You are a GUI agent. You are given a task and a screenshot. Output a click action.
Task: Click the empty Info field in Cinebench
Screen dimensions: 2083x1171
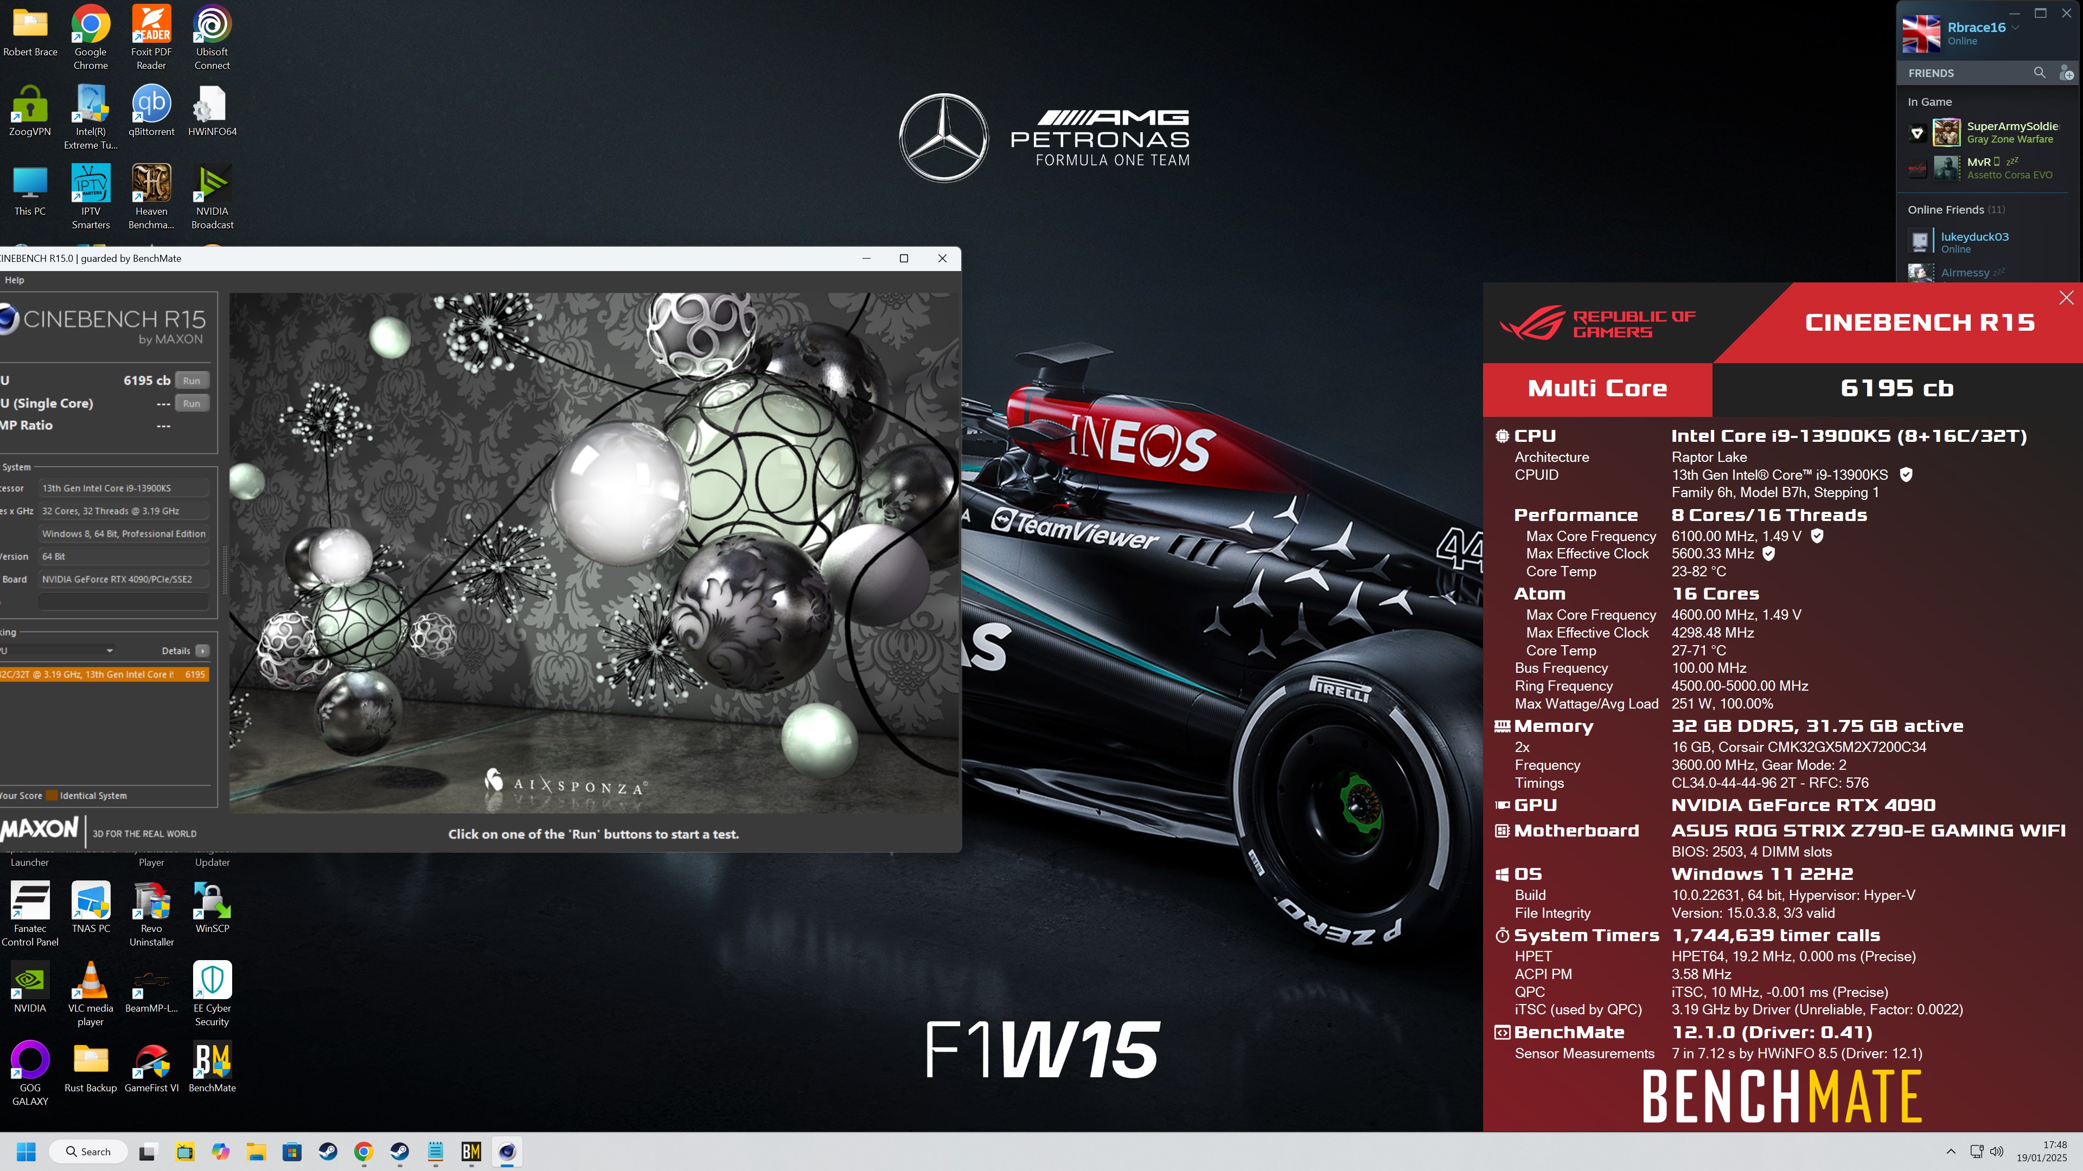[x=124, y=602]
